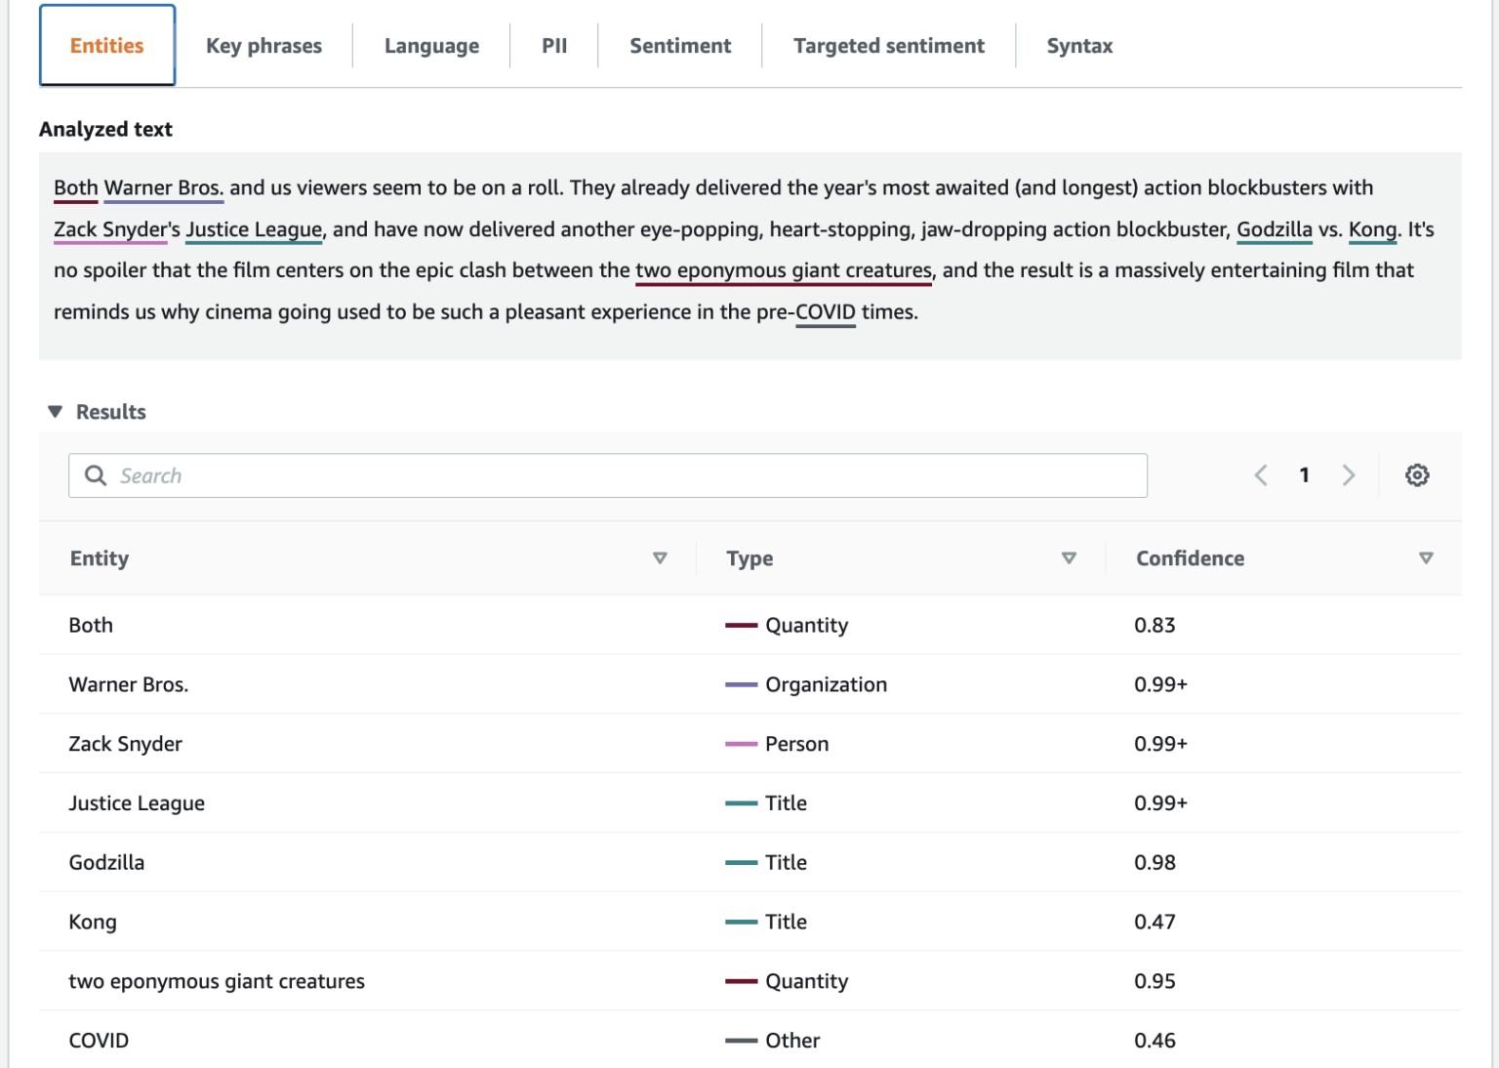1499x1068 pixels.
Task: Open the Targeted sentiment tab
Action: pos(888,45)
